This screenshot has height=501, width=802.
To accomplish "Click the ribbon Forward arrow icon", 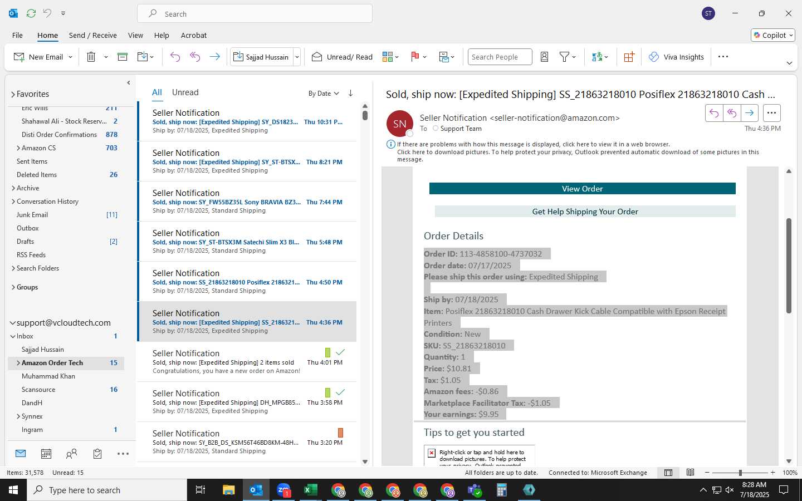I will click(x=214, y=57).
